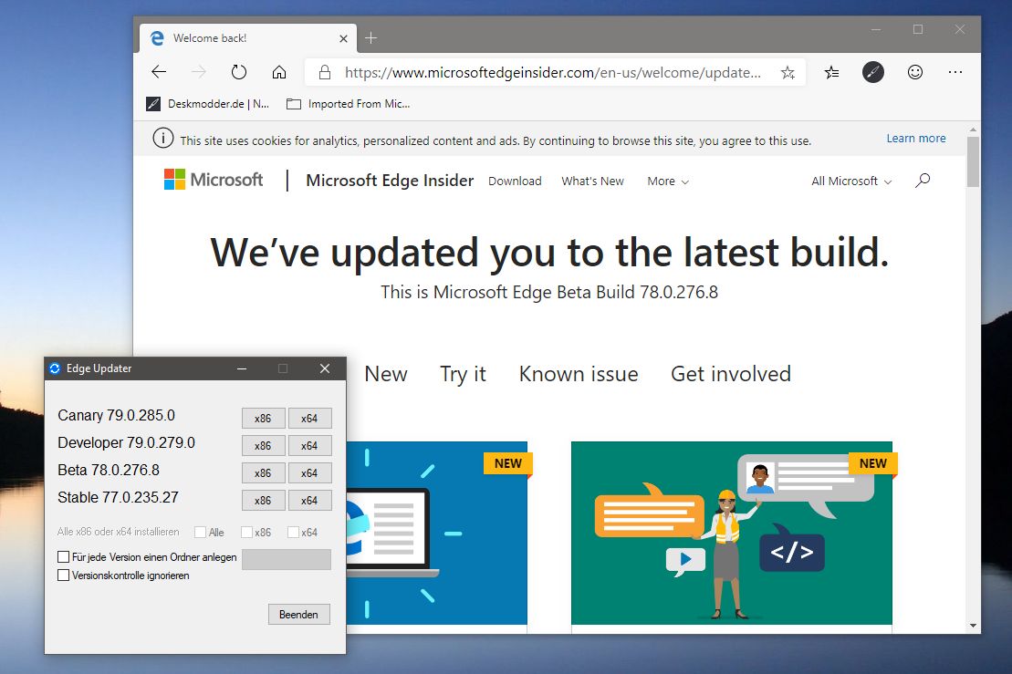Enable Versionskontrolle ignorieren checkbox

tap(63, 575)
